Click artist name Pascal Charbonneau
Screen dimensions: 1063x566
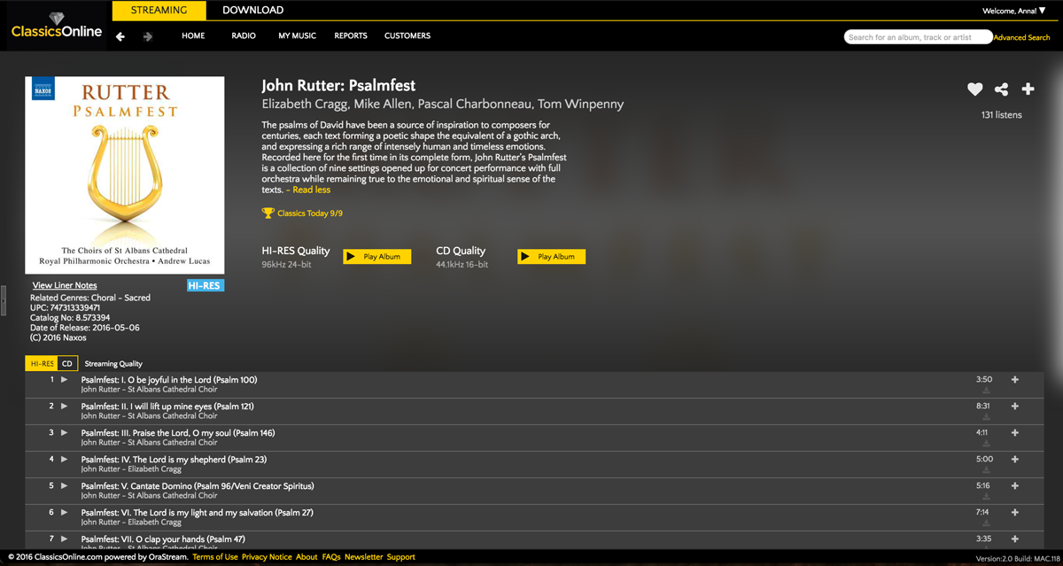(474, 105)
